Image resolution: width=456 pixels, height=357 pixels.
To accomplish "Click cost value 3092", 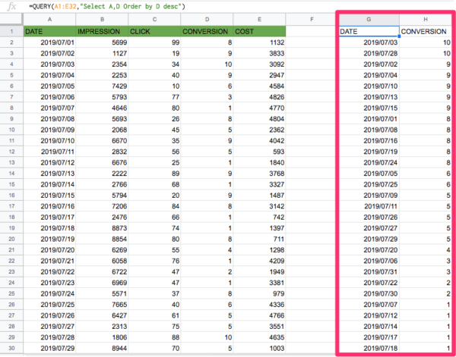I will [x=259, y=64].
